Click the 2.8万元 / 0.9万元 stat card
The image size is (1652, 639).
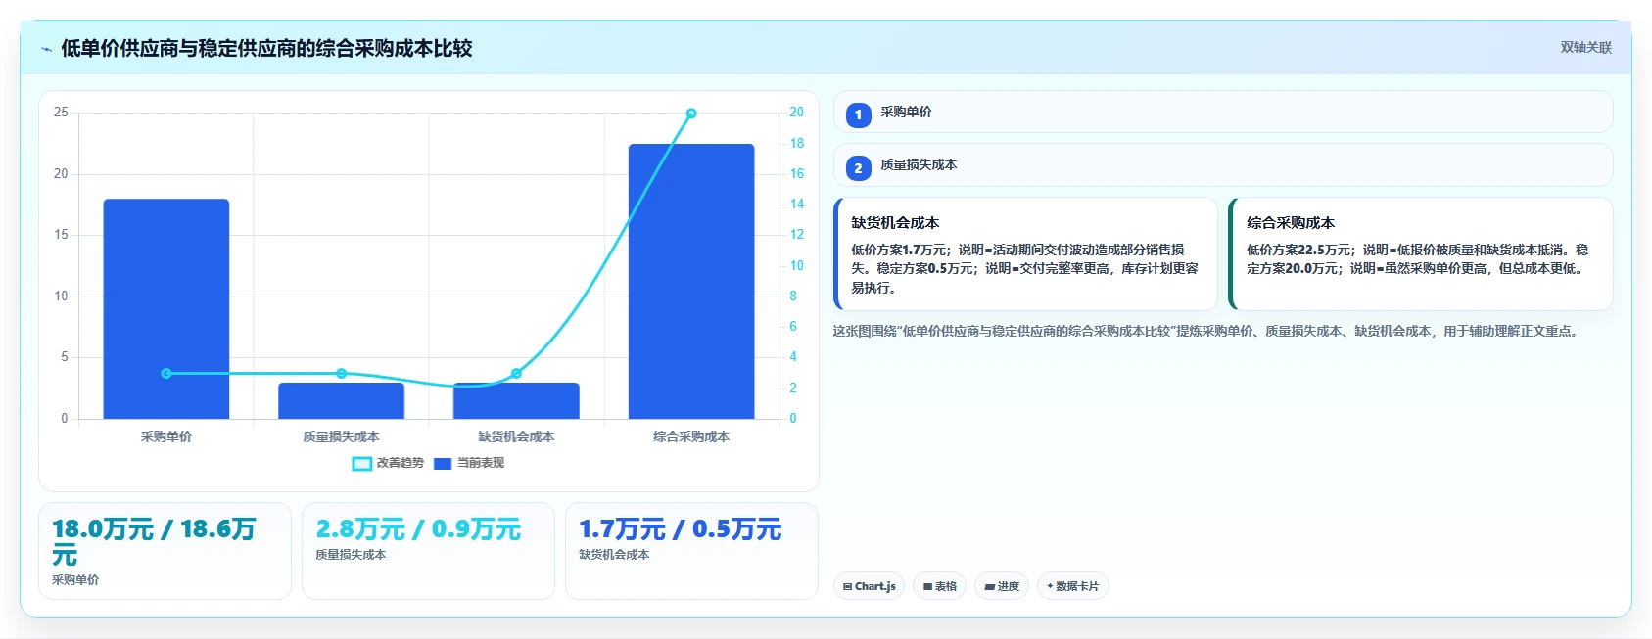[428, 551]
